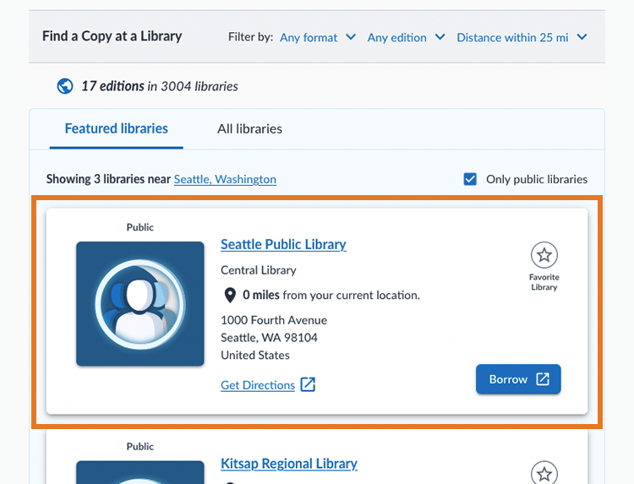This screenshot has height=484, width=634.
Task: Switch to the Featured libraries tab
Action: (x=117, y=129)
